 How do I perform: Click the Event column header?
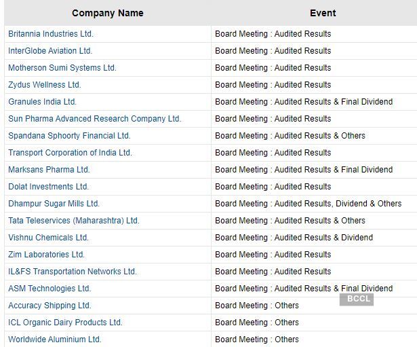tap(323, 13)
